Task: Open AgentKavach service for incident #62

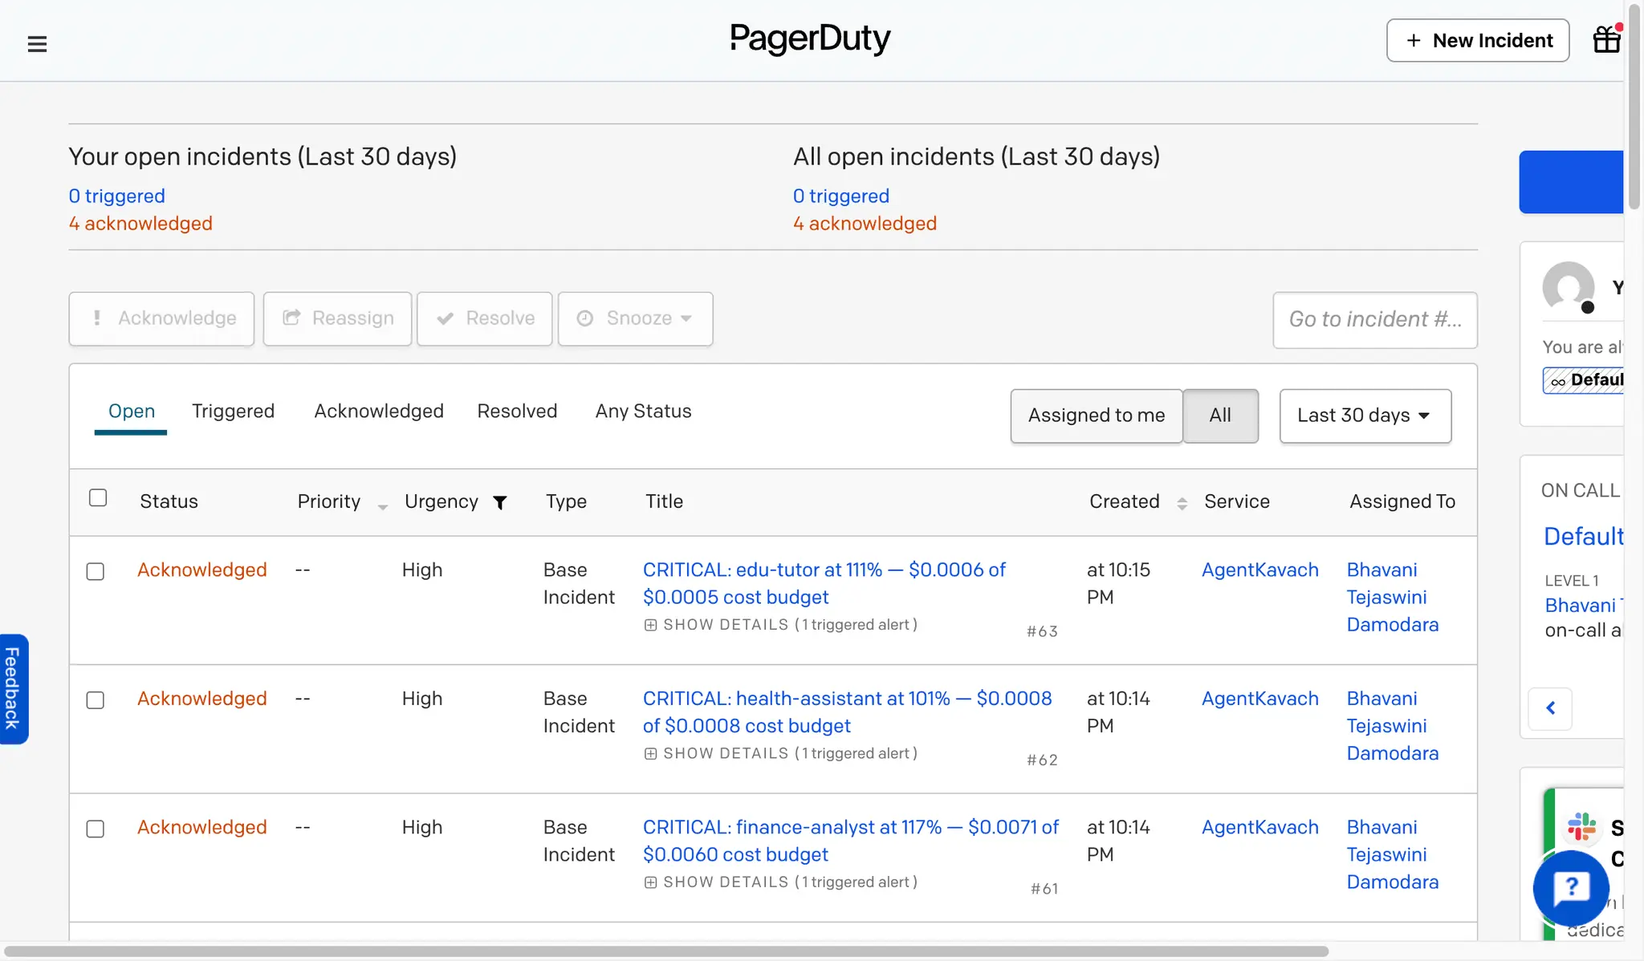Action: click(1259, 699)
